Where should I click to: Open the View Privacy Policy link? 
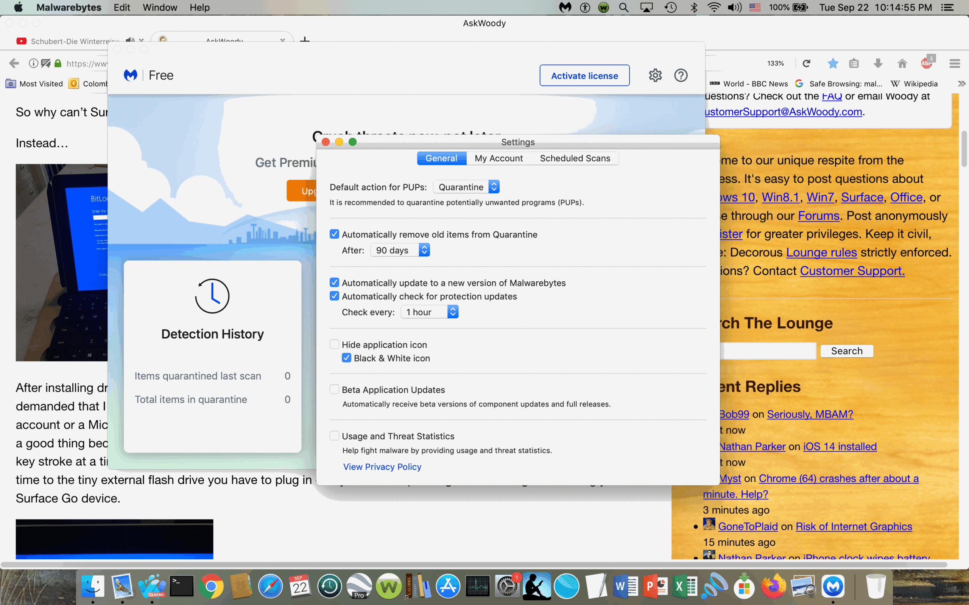tap(382, 467)
